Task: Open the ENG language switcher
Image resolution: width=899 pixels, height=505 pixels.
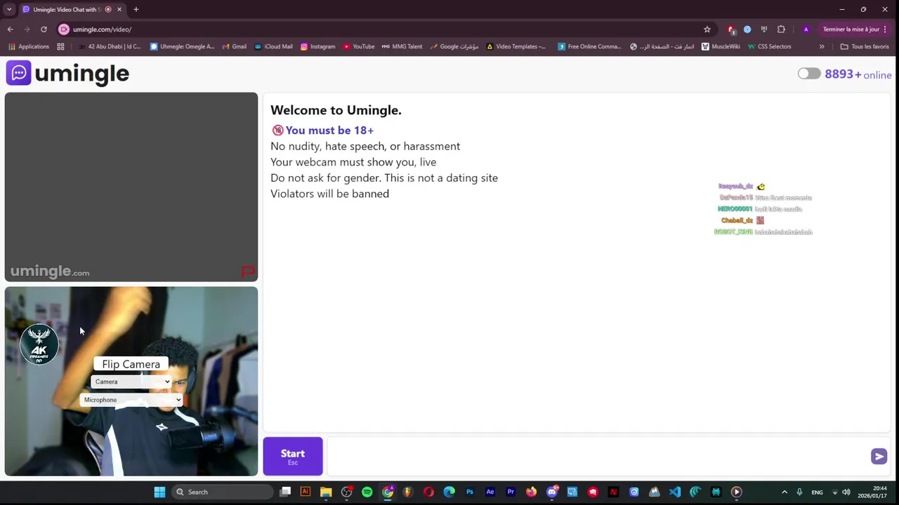Action: coord(817,492)
